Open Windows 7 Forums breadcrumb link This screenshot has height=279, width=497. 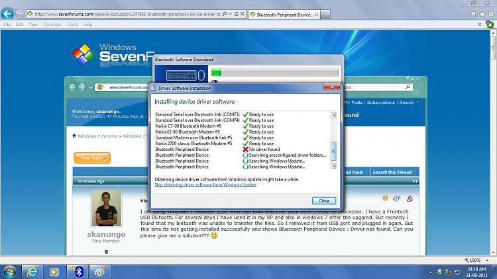click(x=97, y=136)
